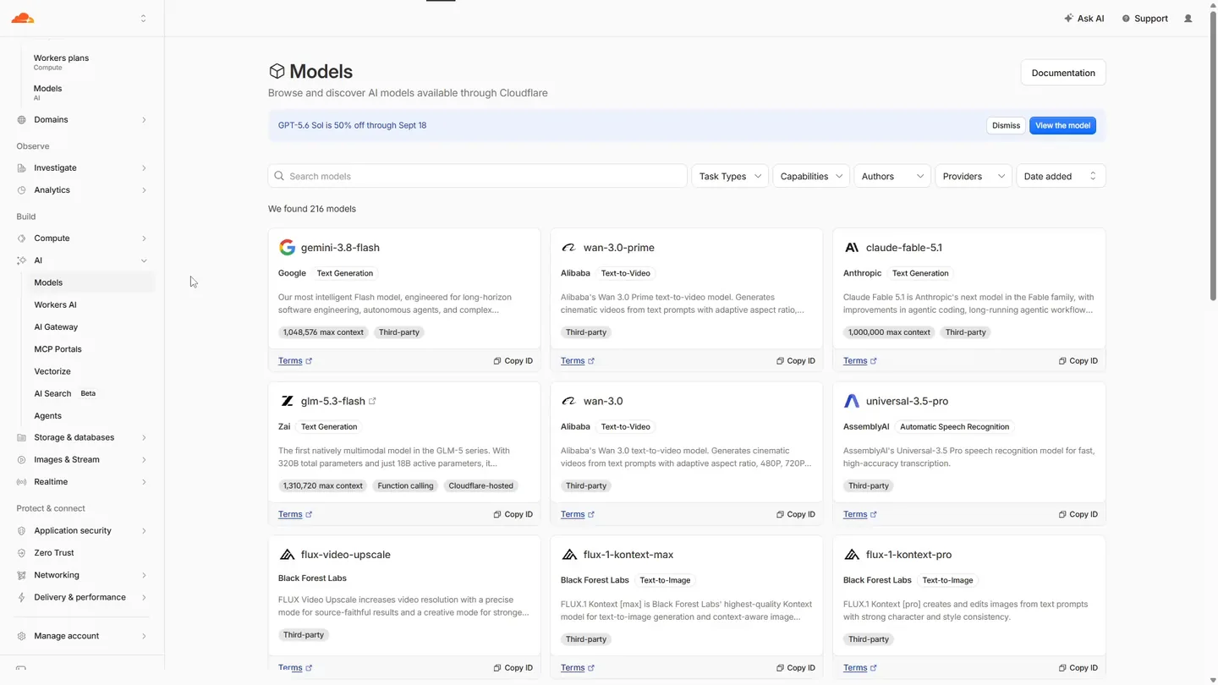Viewport: 1218px width, 685px height.
Task: Open the Capabilities filter dropdown
Action: click(811, 176)
